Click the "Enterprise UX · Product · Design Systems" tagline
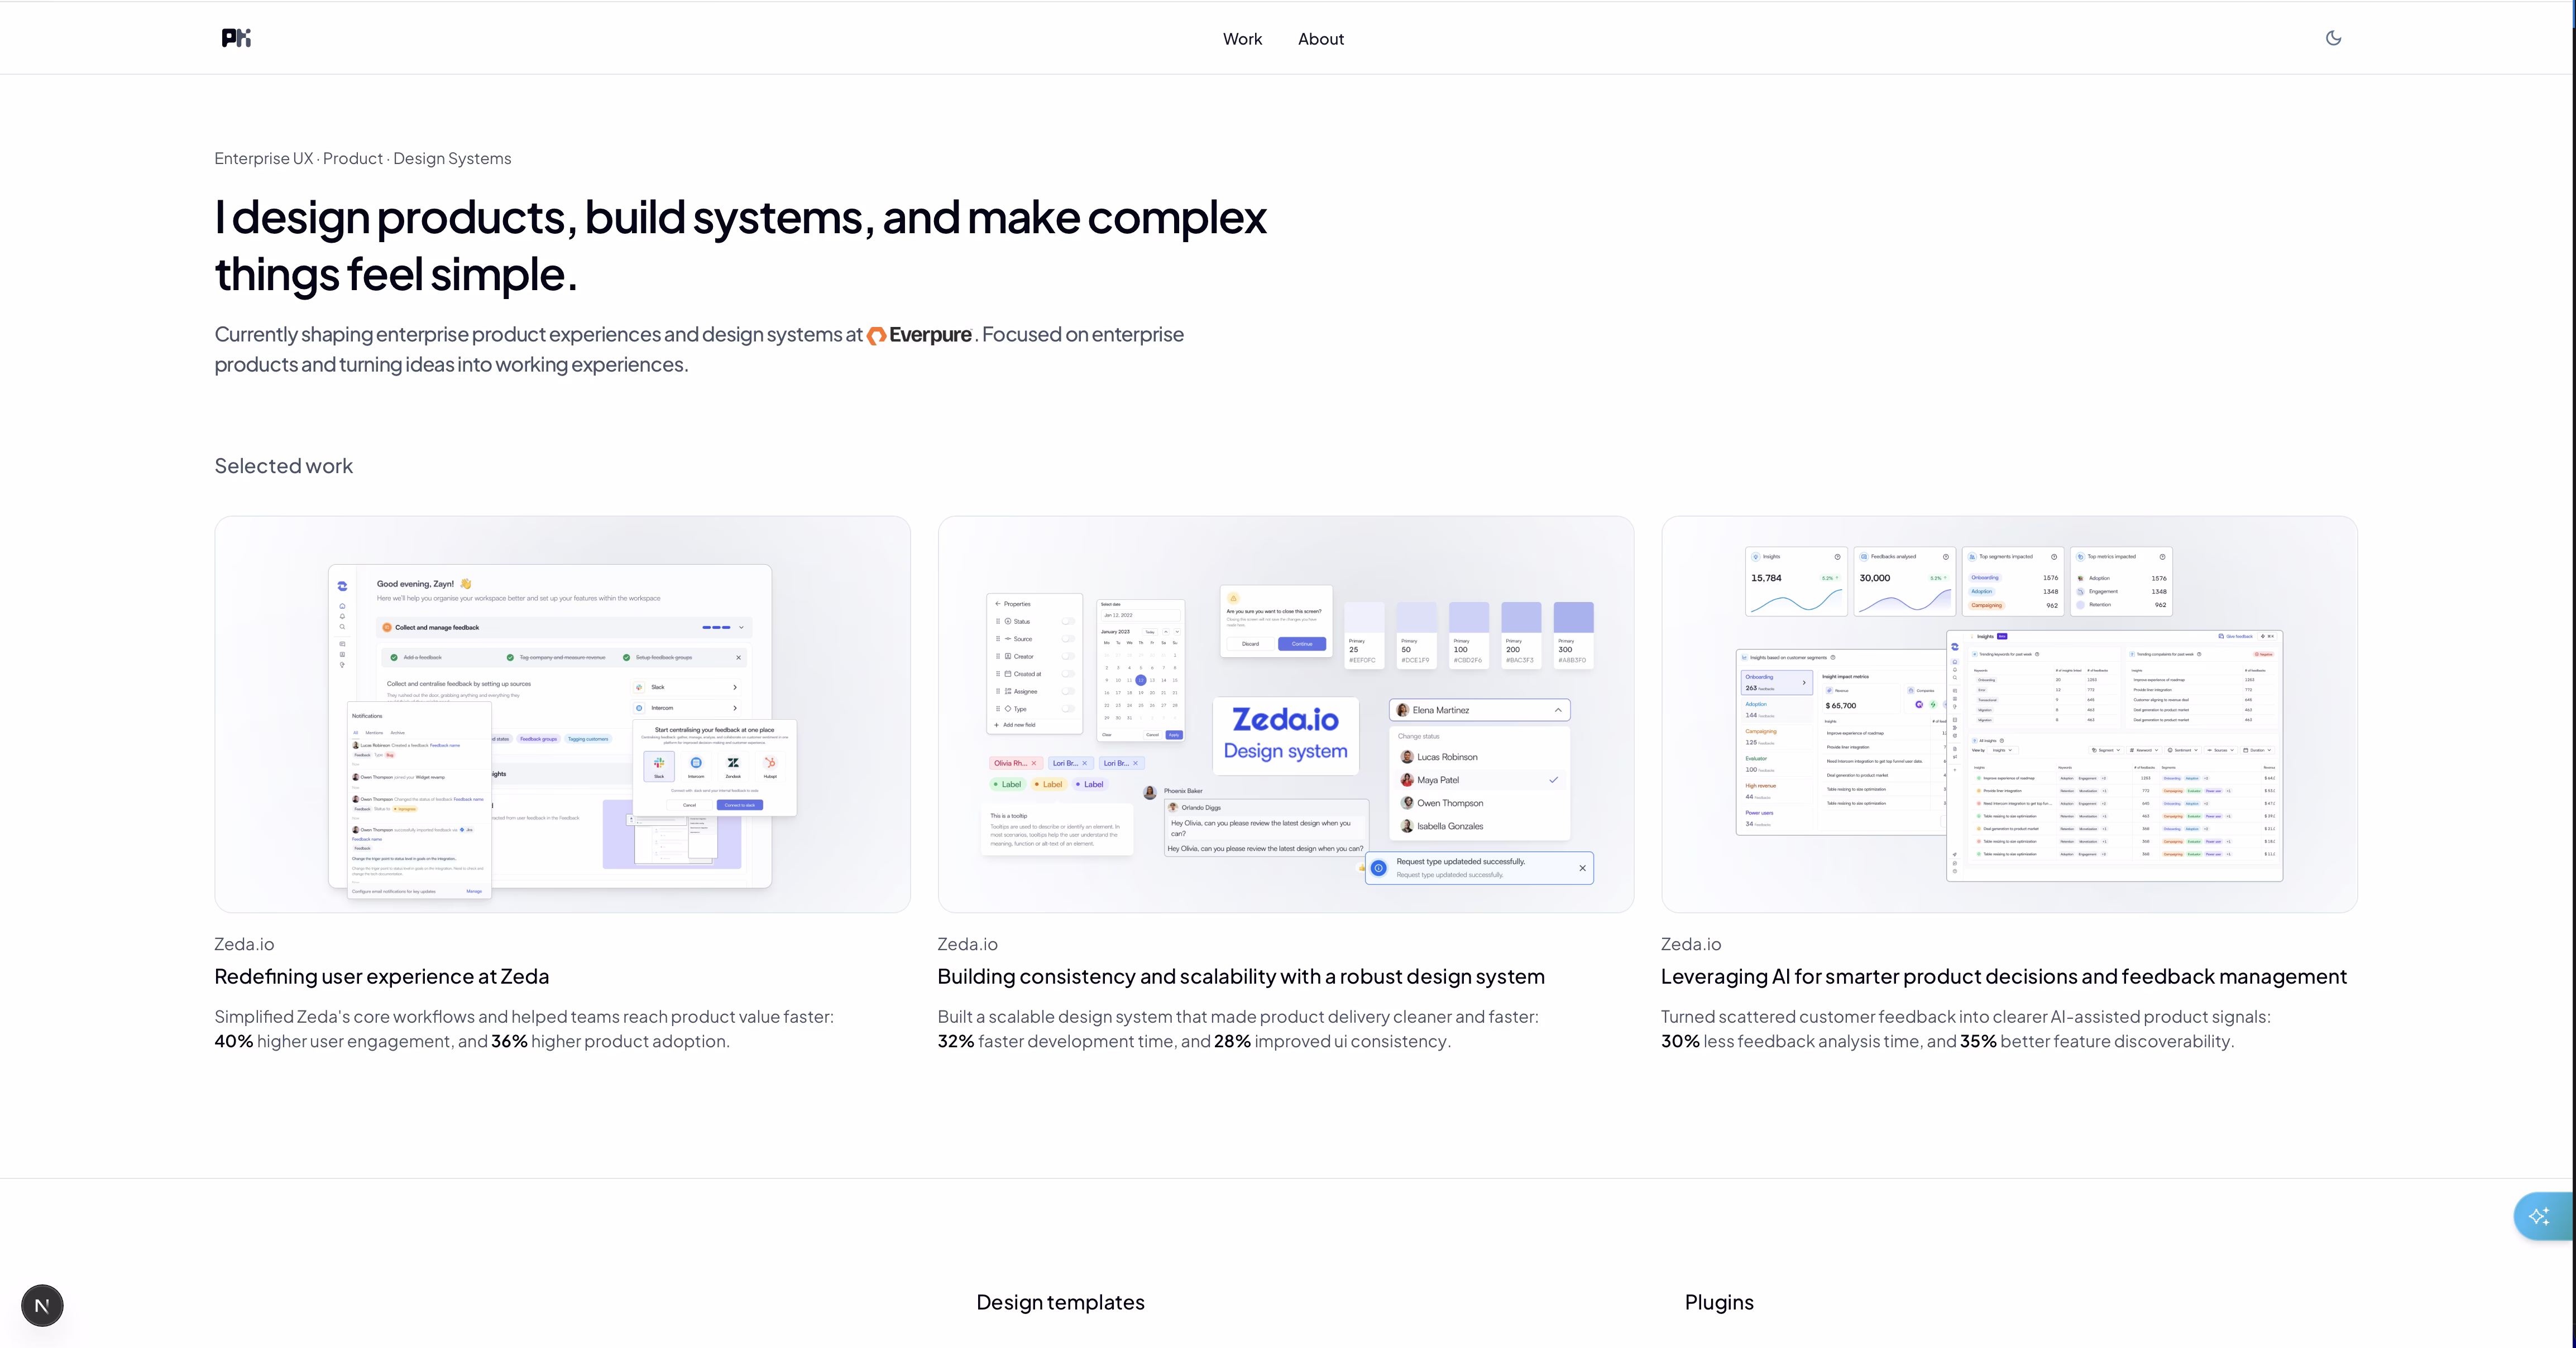Viewport: 2576px width, 1348px height. pos(362,159)
